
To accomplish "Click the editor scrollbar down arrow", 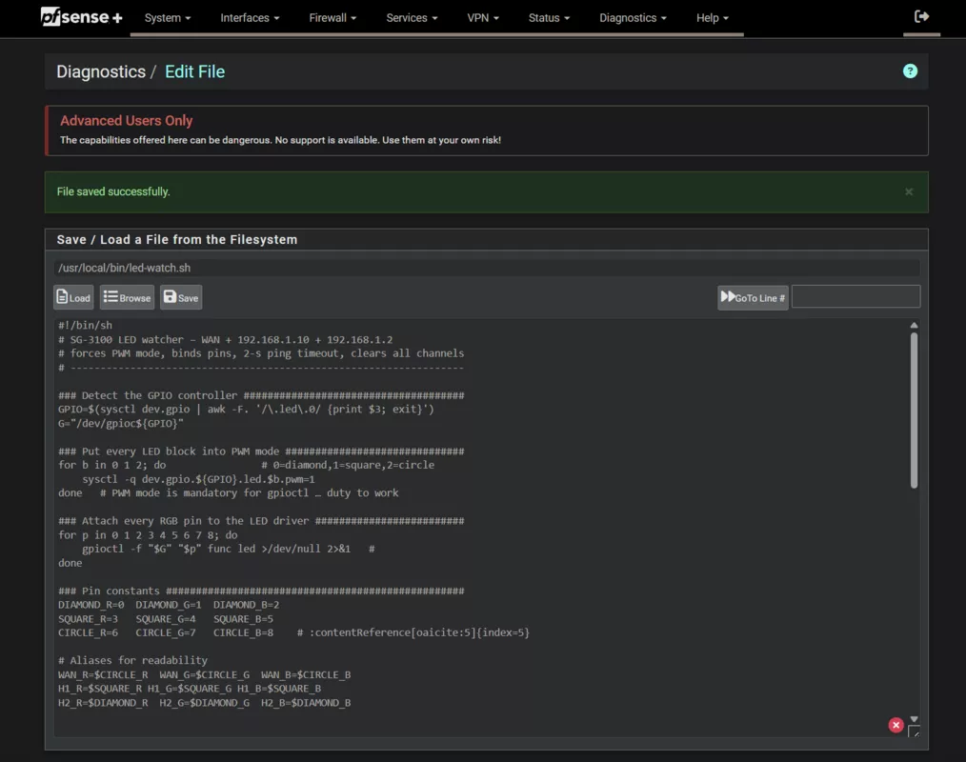I will [915, 719].
